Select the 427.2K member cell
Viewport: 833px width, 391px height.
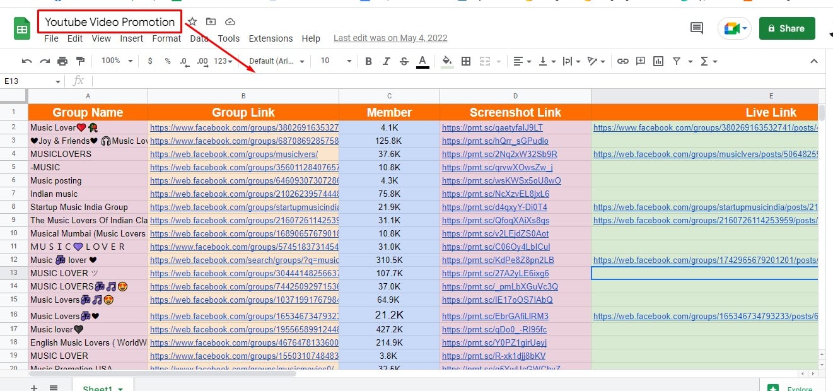tap(389, 329)
